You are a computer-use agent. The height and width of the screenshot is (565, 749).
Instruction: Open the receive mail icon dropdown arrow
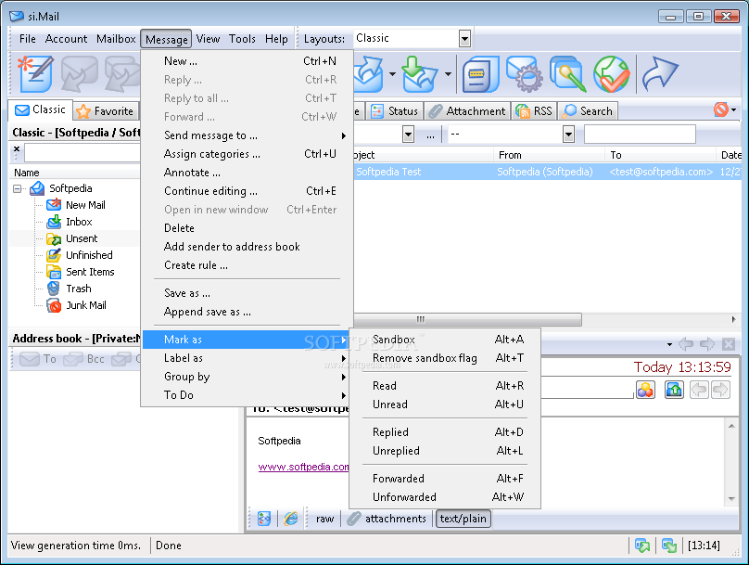tap(448, 74)
